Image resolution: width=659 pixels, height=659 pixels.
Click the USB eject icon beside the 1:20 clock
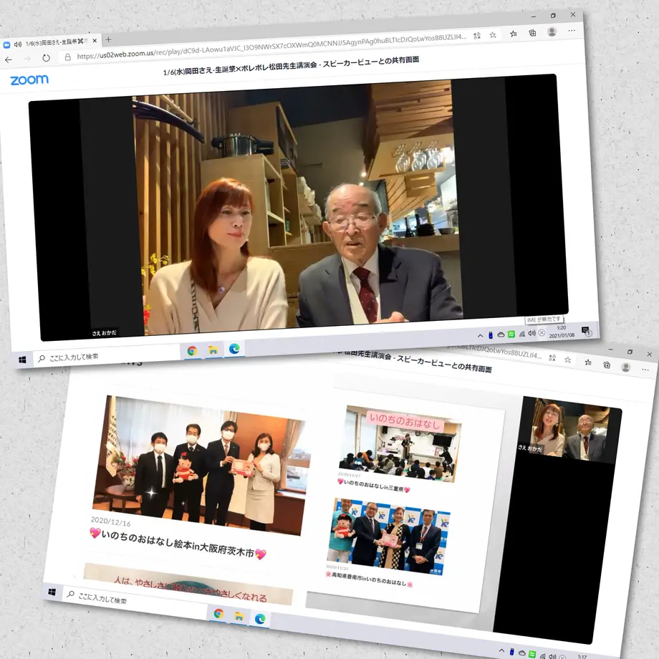point(491,335)
